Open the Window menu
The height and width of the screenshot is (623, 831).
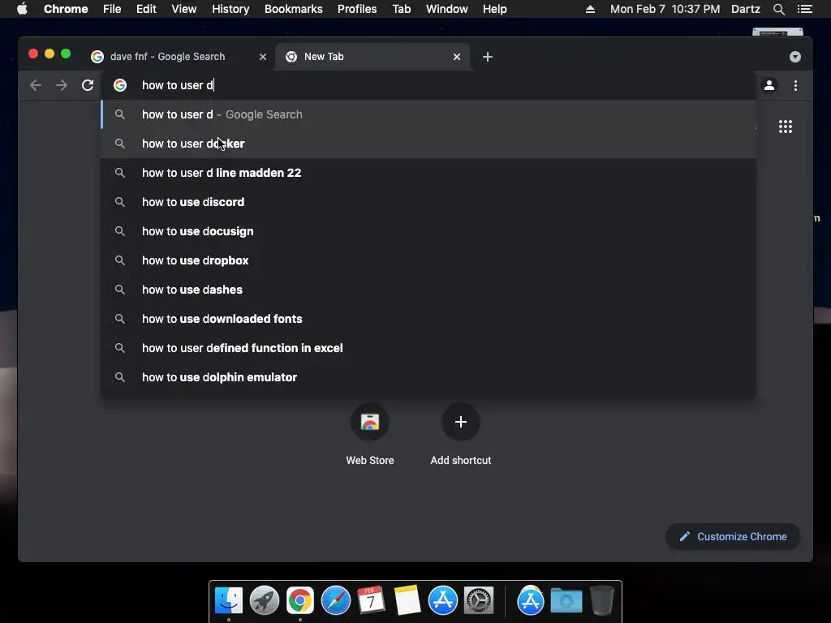point(447,9)
